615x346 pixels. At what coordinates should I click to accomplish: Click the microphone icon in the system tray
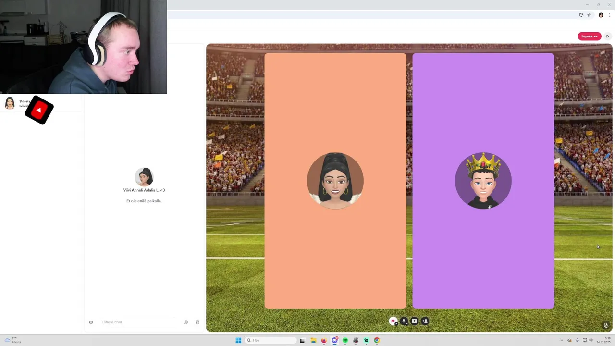[x=577, y=340]
